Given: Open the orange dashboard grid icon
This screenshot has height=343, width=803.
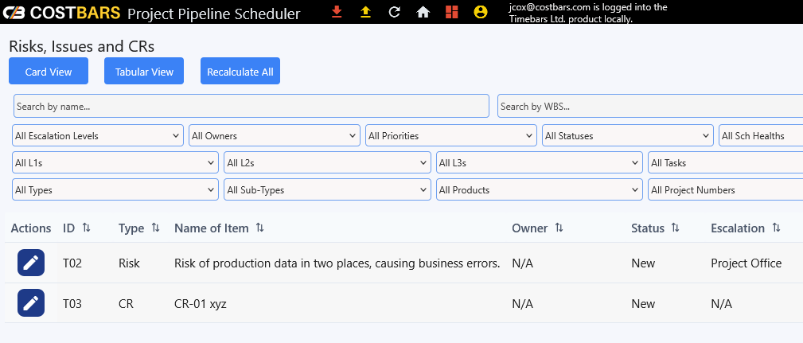Looking at the screenshot, I should coord(451,12).
